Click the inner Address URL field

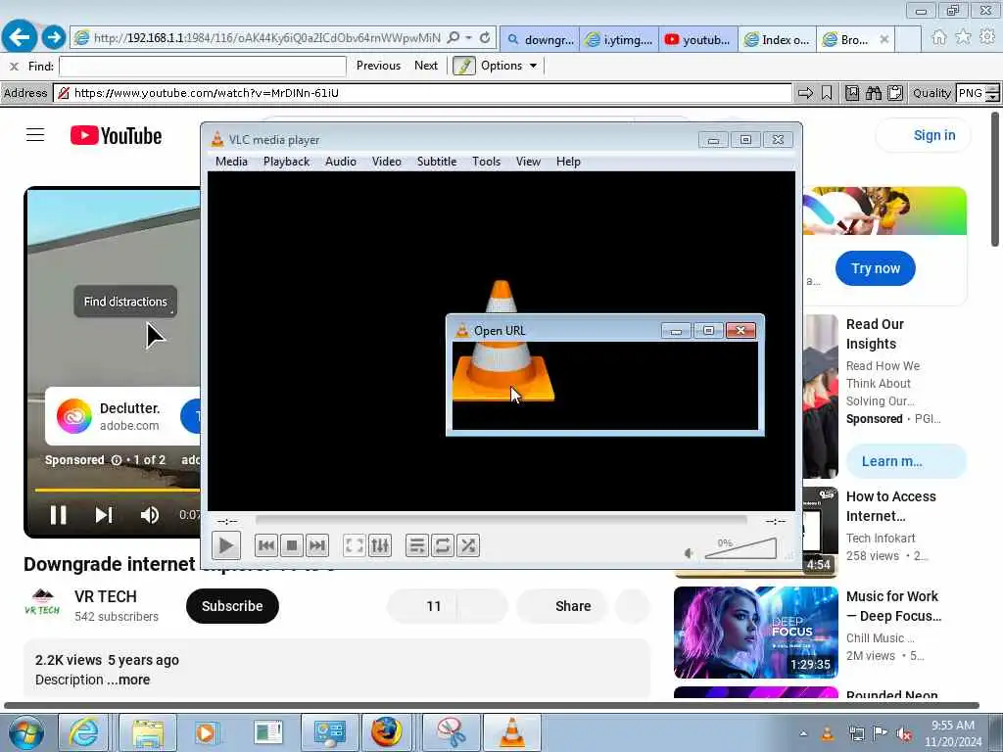click(x=422, y=93)
